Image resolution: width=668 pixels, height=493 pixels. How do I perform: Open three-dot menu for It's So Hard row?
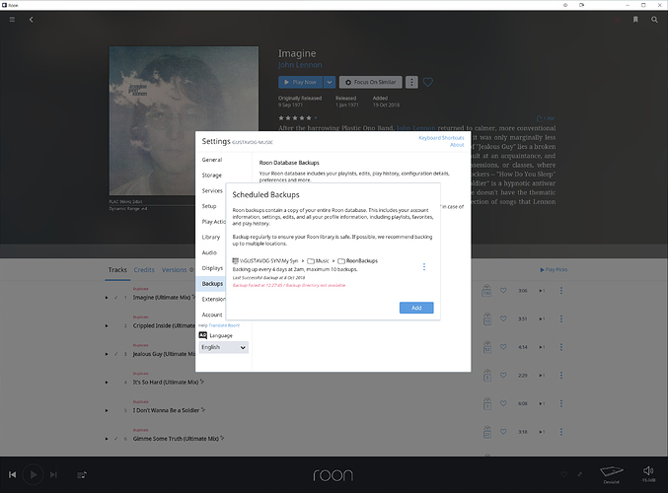point(561,375)
